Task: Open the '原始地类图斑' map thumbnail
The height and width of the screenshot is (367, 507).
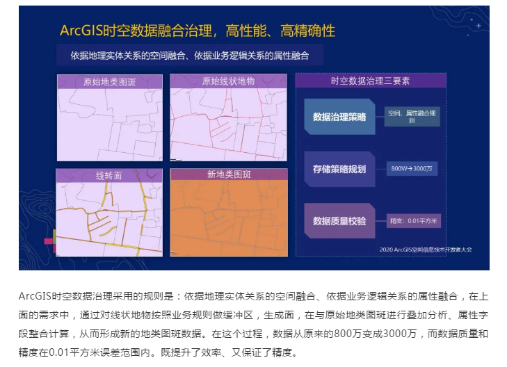Action: pos(110,117)
